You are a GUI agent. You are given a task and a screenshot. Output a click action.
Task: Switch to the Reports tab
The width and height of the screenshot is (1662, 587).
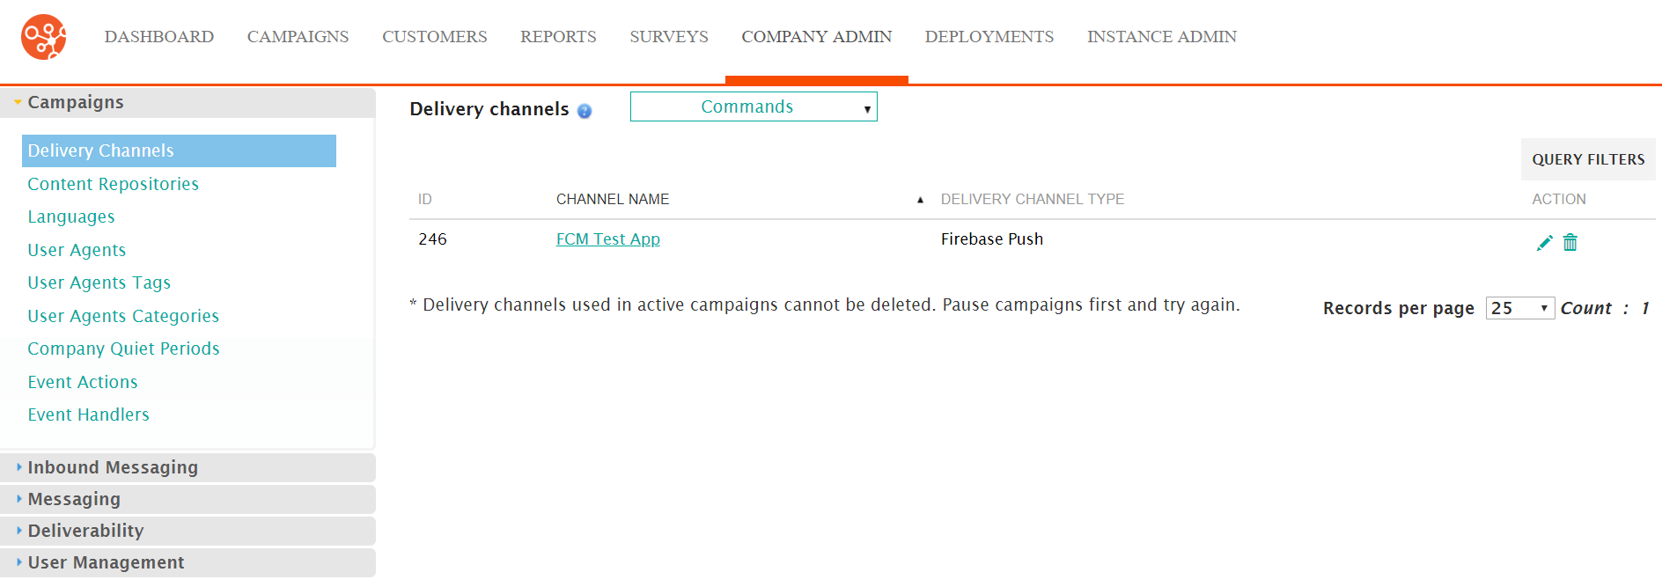coord(558,37)
